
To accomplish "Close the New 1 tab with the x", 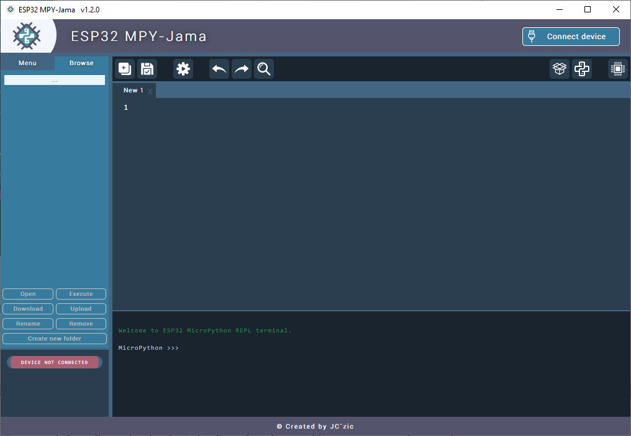I will [150, 92].
